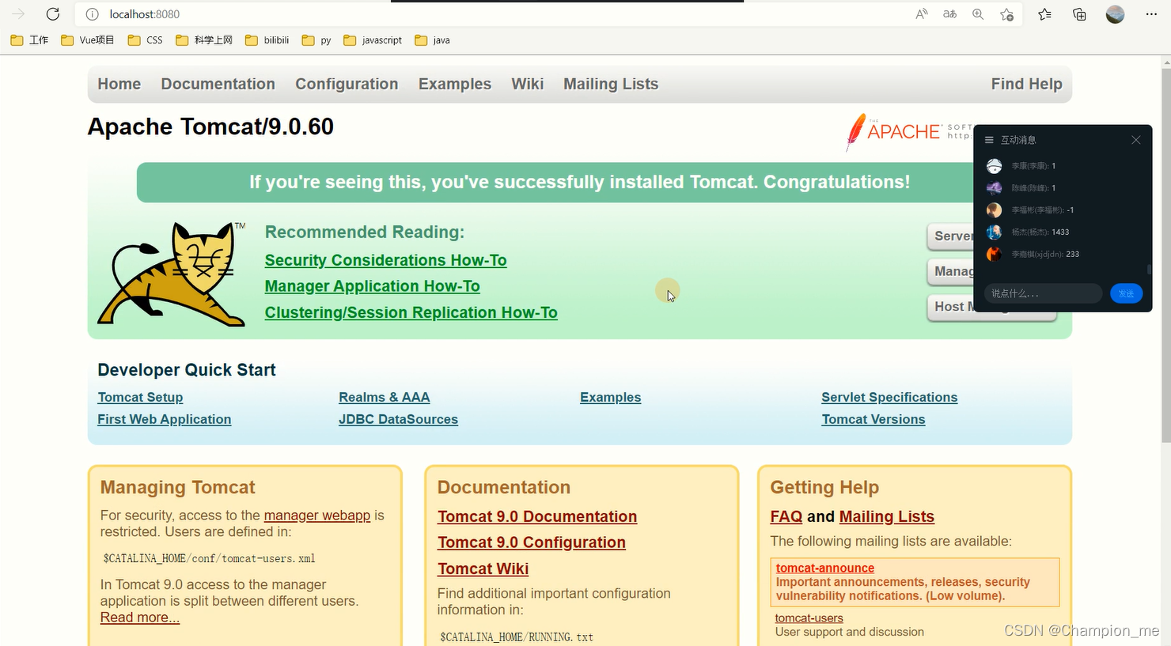Open Examples in Tomcat nav bar
The height and width of the screenshot is (646, 1171).
click(455, 84)
